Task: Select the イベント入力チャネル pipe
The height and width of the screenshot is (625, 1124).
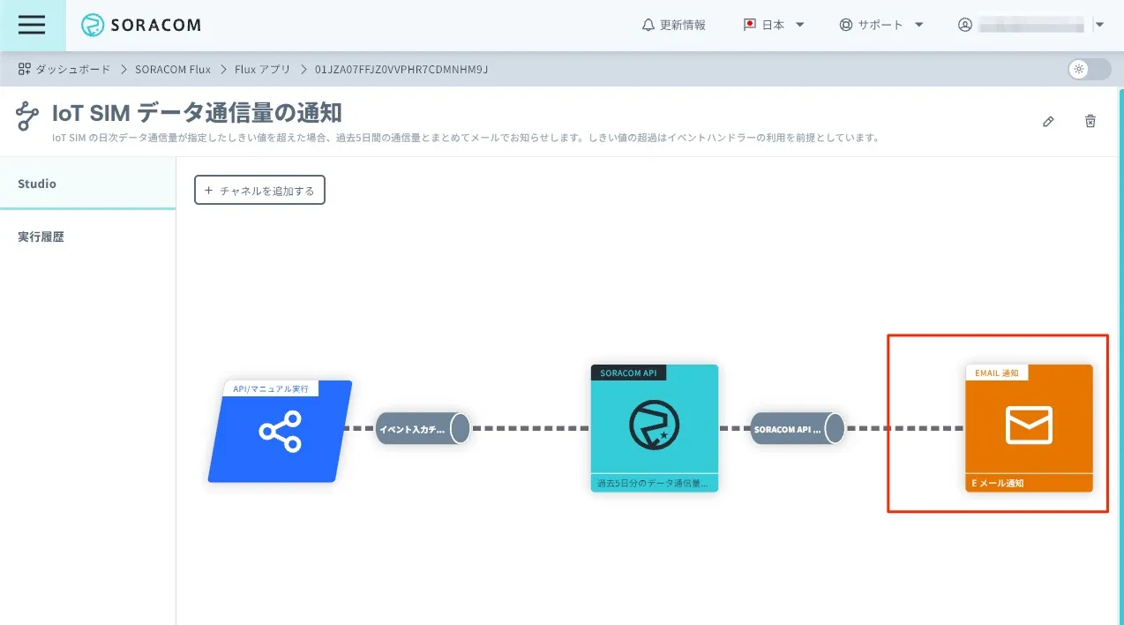Action: coord(423,429)
